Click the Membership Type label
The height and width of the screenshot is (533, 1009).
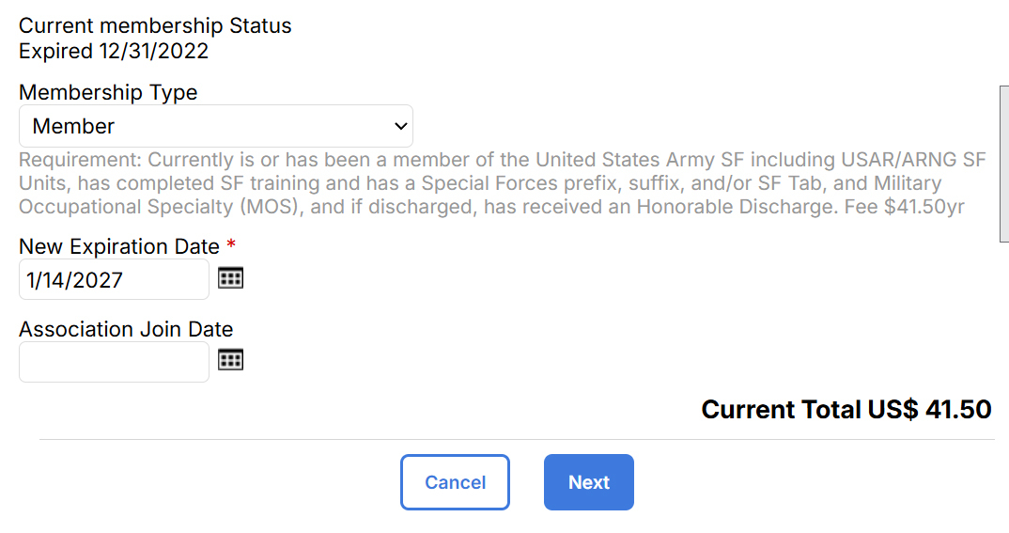[108, 92]
